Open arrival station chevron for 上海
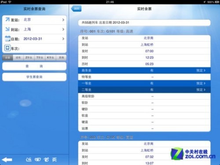This screenshot has width=220, height=165. pos(63,29)
